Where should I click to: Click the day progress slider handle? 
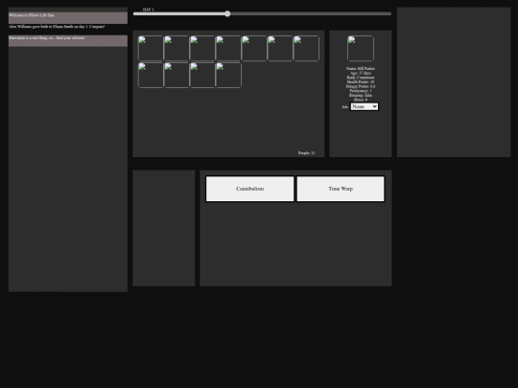[227, 13]
